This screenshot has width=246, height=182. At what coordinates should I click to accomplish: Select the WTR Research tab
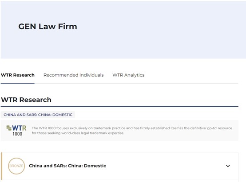(x=18, y=75)
